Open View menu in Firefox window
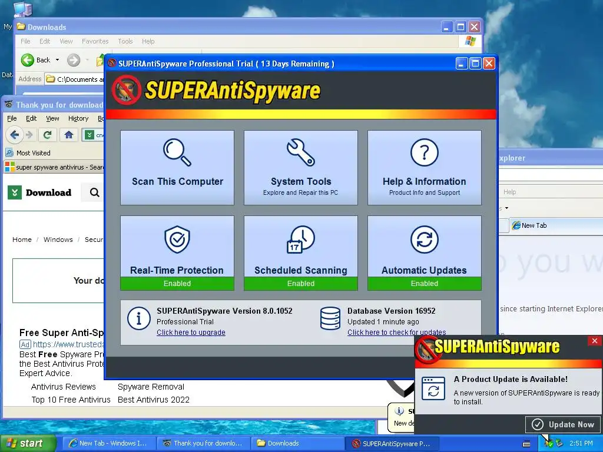The width and height of the screenshot is (603, 452). 52,118
